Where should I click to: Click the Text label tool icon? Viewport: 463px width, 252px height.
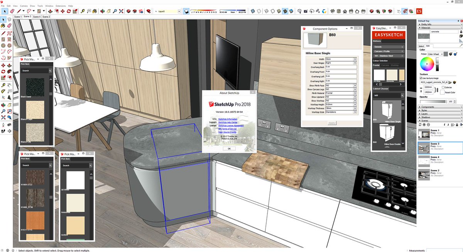(x=89, y=11)
